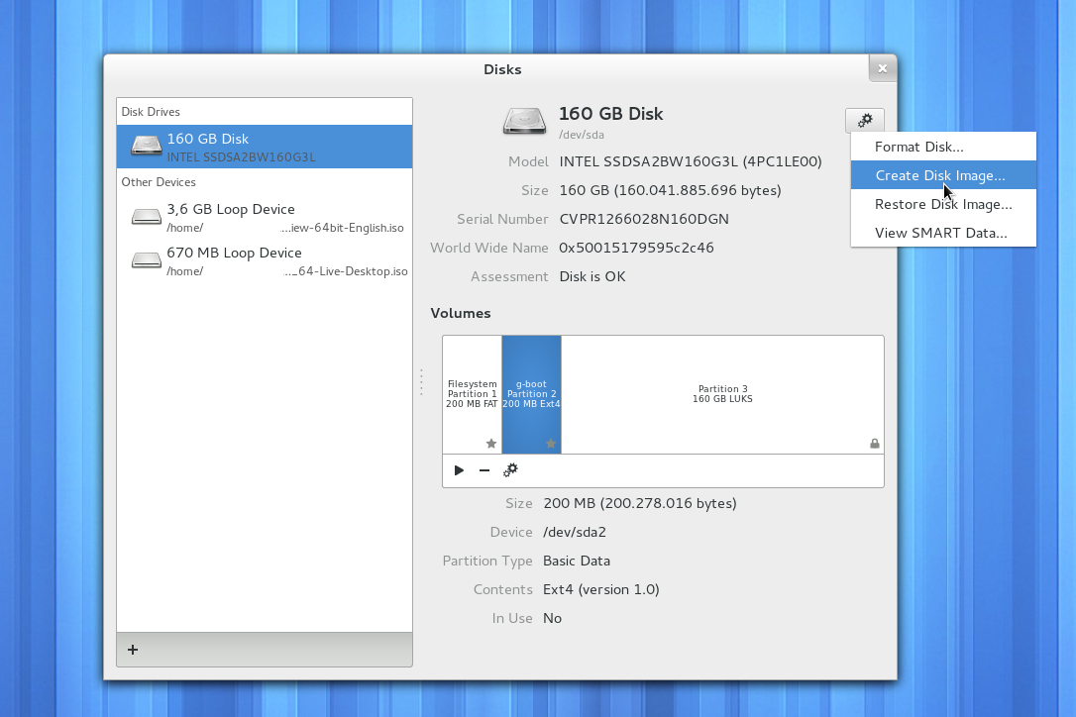Click the 3,6 GB Loop Device icon
Viewport: 1076px width, 717px height.
pos(147,217)
